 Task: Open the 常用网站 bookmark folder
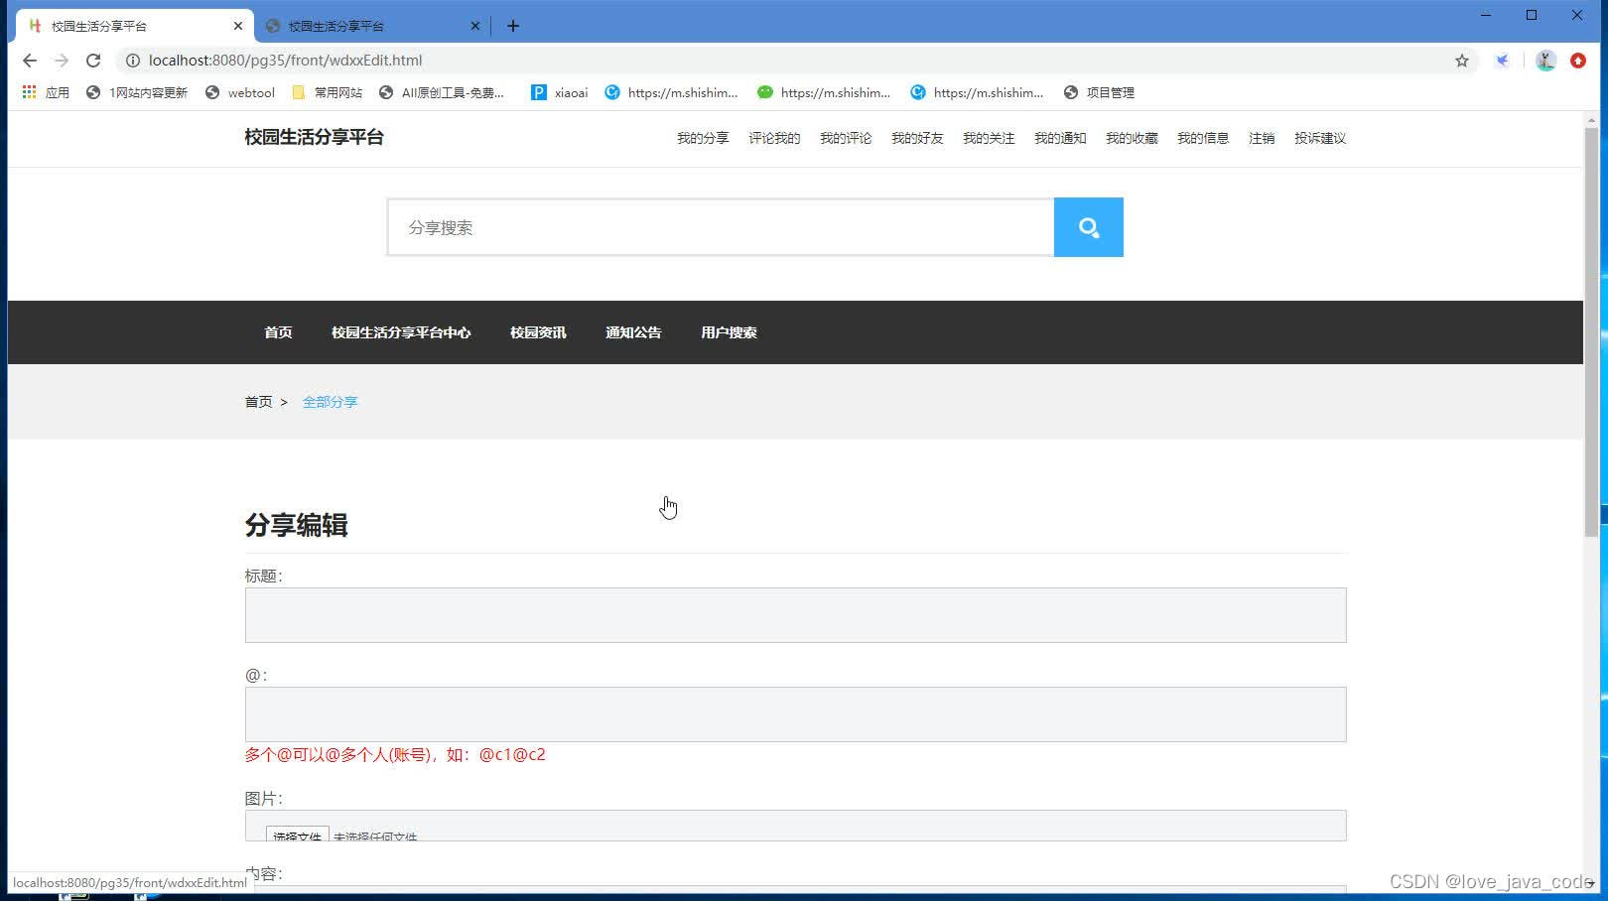(x=328, y=92)
